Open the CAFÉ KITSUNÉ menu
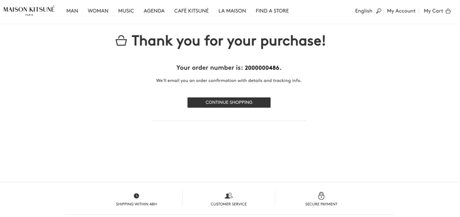Viewport: 460px width, 217px height. point(191,11)
